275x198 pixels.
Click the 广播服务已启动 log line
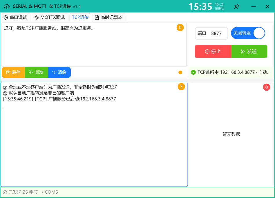(59, 99)
